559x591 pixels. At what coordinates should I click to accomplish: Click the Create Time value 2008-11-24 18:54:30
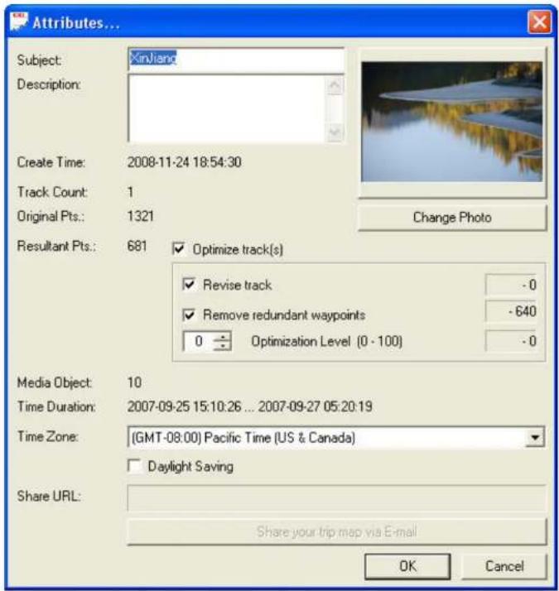click(184, 162)
